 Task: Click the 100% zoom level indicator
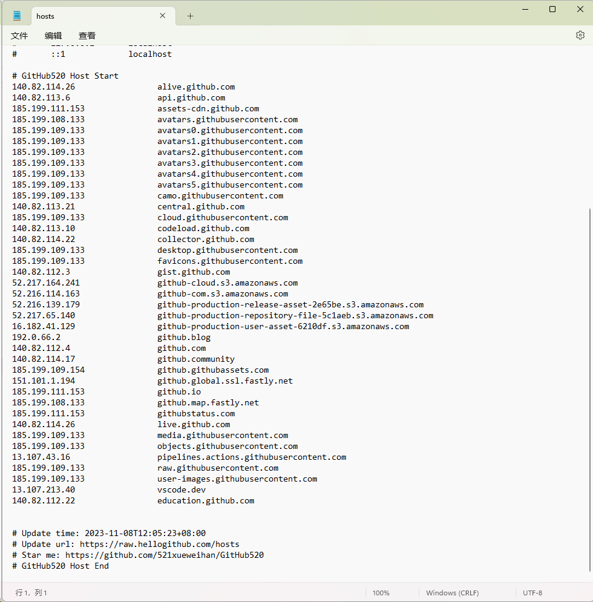[381, 592]
